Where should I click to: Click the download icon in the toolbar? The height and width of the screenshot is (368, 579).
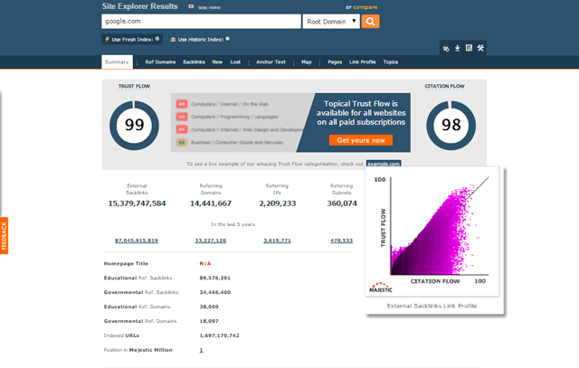coord(458,48)
